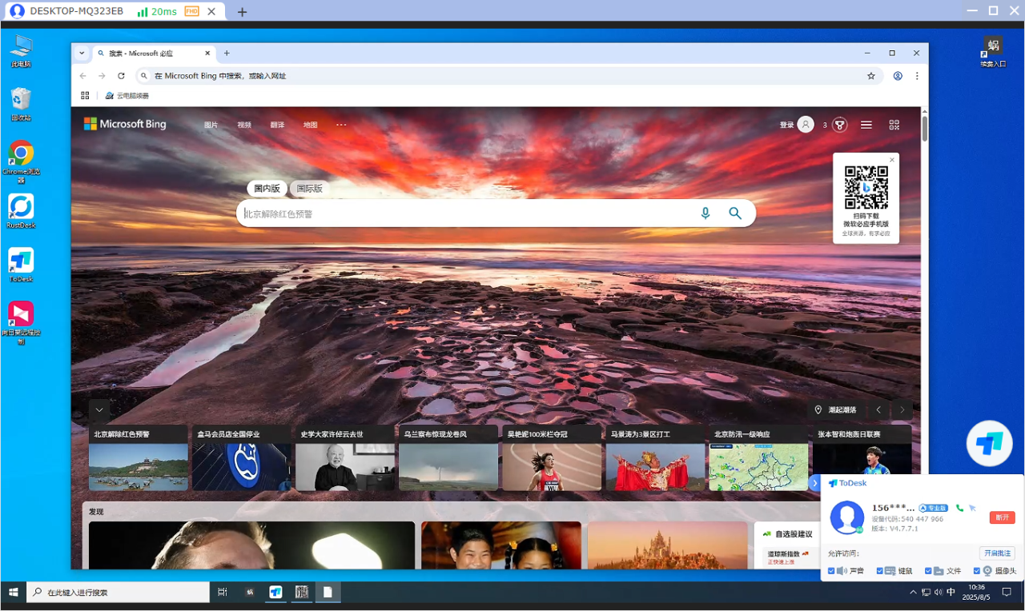Open the Bing hamburger settings menu
Viewport: 1025px width, 611px height.
[866, 125]
